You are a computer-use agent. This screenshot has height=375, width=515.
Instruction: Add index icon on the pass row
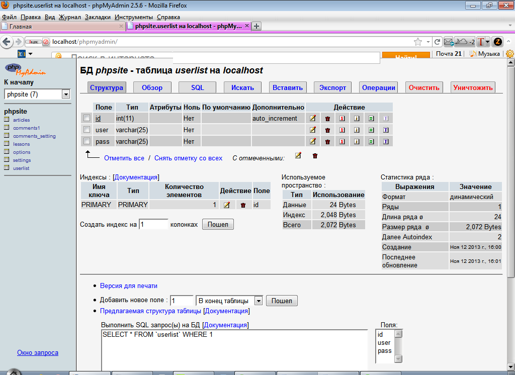click(x=357, y=142)
